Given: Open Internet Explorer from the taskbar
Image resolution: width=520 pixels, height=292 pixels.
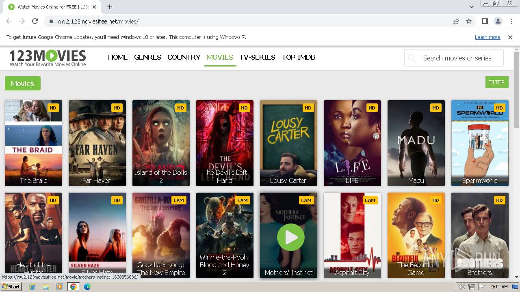Looking at the screenshot, I should click(32, 287).
